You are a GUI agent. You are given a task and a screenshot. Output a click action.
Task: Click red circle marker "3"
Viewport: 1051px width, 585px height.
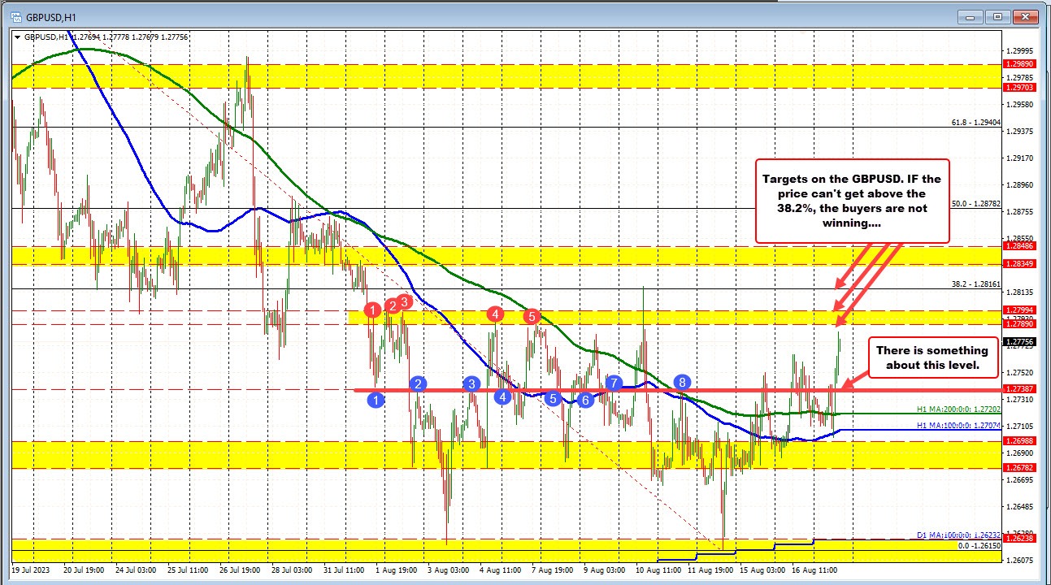pos(405,301)
